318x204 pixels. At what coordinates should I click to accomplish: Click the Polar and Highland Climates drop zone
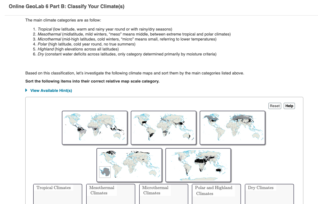tap(216, 194)
